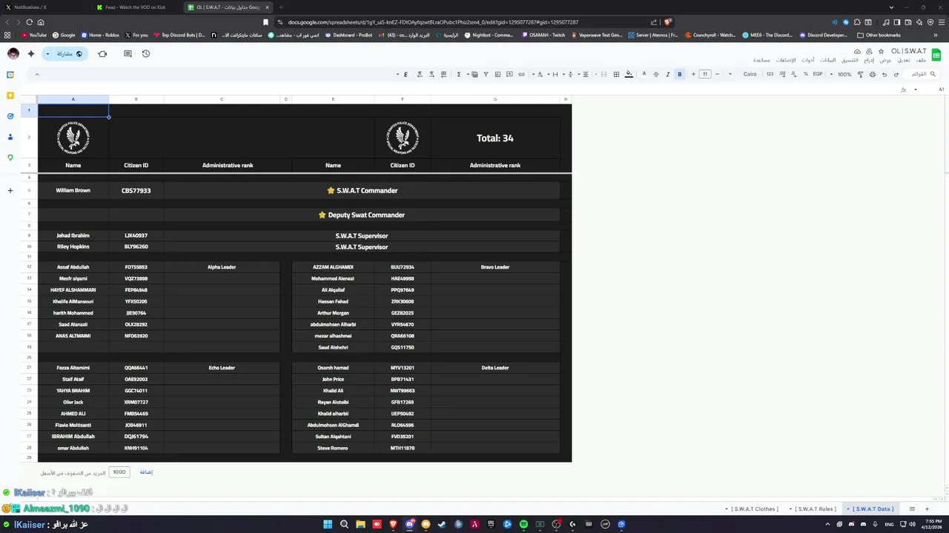Click the insert chart icon
The image size is (949, 533).
[x=497, y=74]
